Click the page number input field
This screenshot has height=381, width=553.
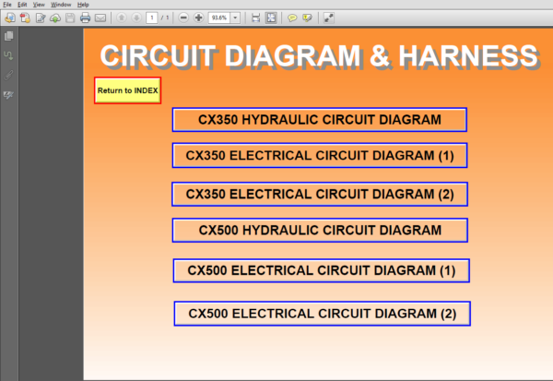[152, 18]
